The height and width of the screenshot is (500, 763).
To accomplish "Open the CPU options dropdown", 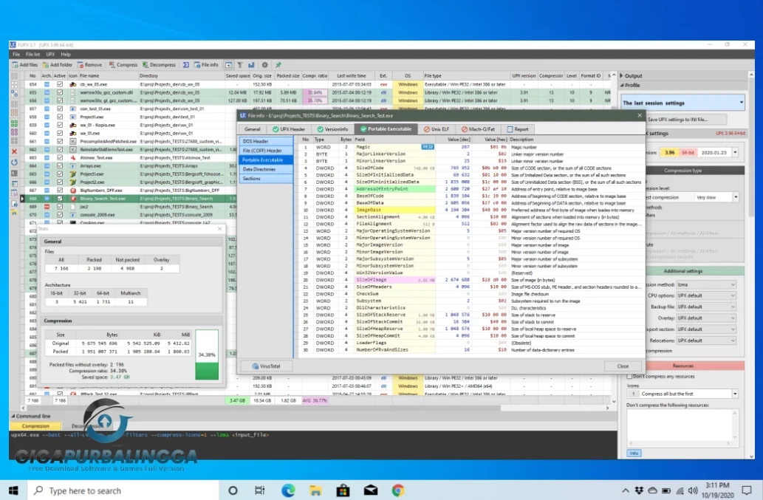I will (706, 295).
